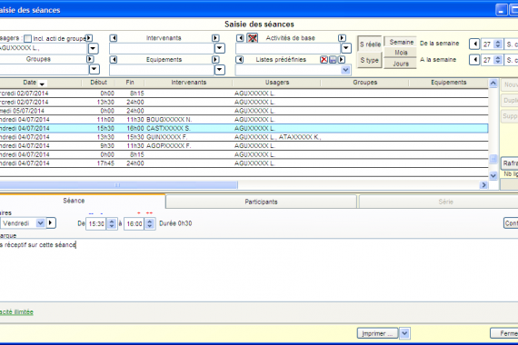The width and height of the screenshot is (518, 345).
Task: Open the Equipements dropdown list
Action: point(220,70)
